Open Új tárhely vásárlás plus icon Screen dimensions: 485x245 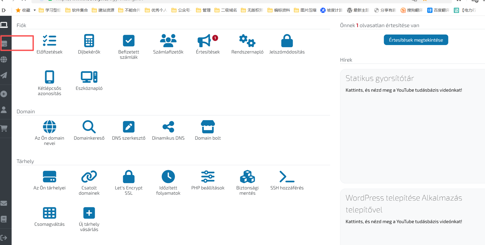tap(89, 213)
